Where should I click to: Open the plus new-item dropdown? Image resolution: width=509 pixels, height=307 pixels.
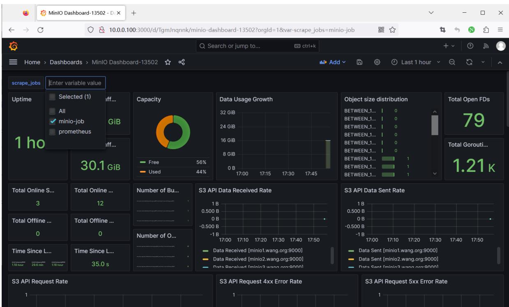449,46
